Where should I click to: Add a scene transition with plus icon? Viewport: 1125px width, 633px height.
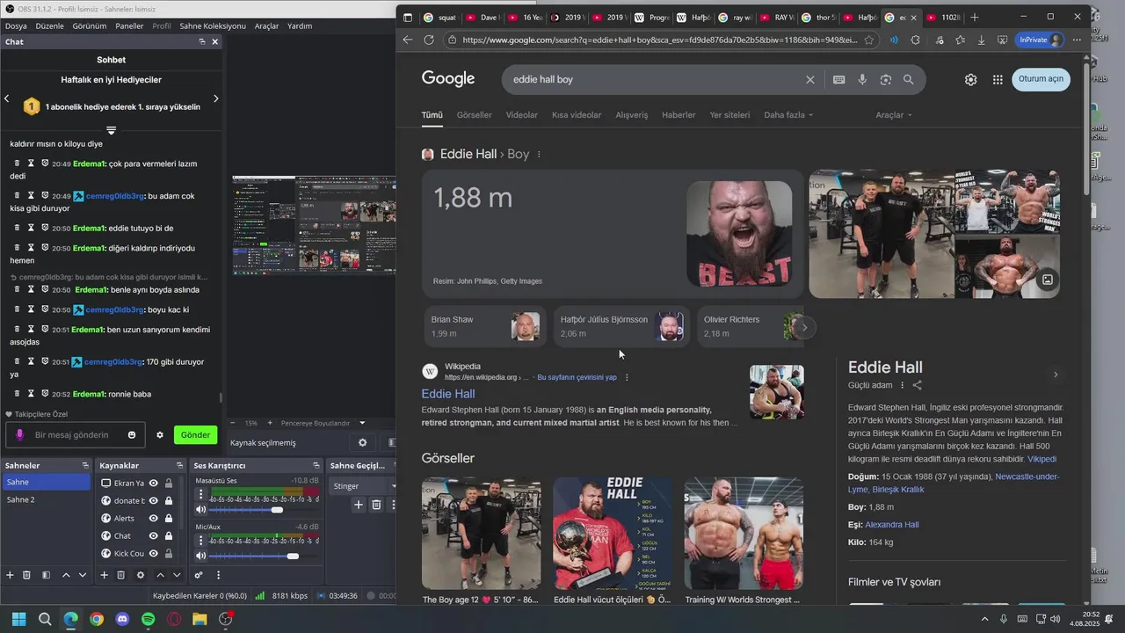tap(359, 505)
